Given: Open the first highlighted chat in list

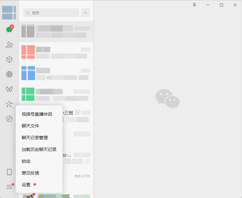Looking at the screenshot, I should pyautogui.click(x=56, y=32).
